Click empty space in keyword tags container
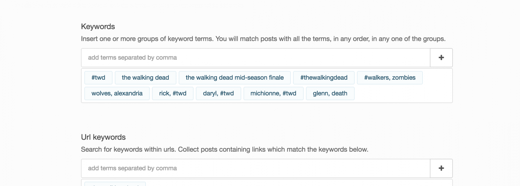 click(x=403, y=94)
